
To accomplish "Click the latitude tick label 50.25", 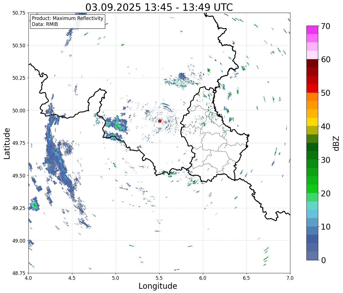I will [19, 78].
